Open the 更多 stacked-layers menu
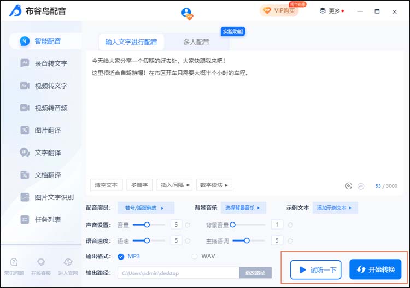Image resolution: width=410 pixels, height=288 pixels. point(331,11)
